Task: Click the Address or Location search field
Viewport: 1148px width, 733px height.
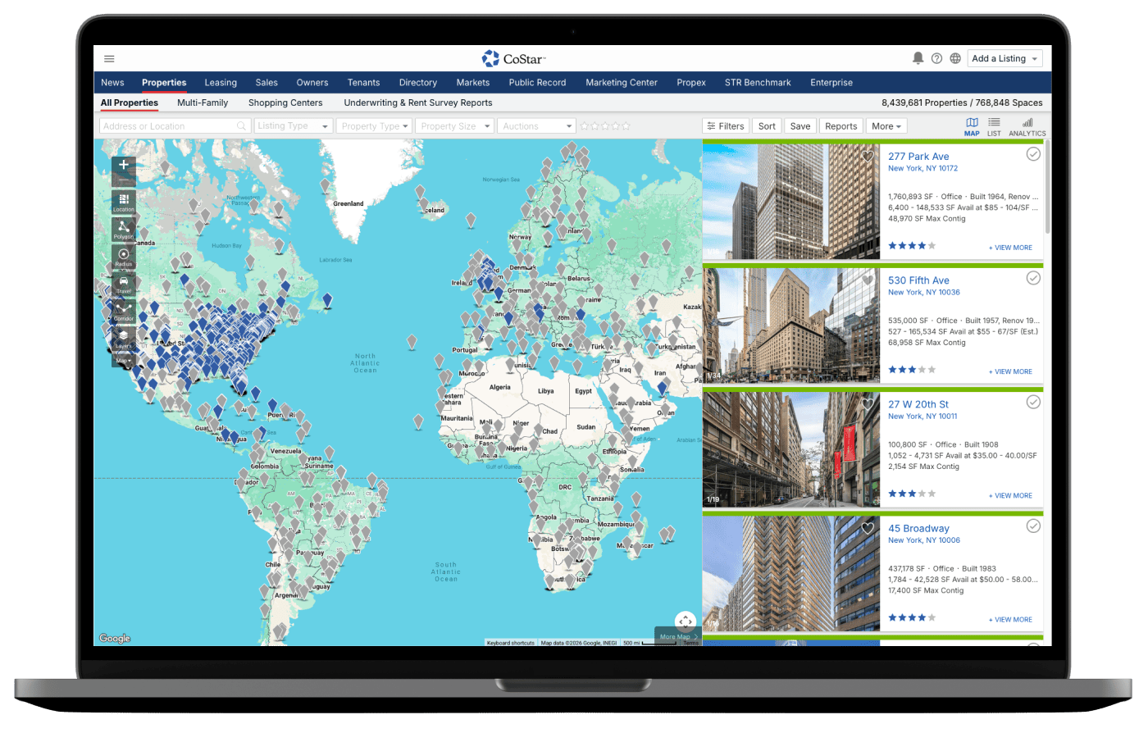Action: pyautogui.click(x=168, y=126)
